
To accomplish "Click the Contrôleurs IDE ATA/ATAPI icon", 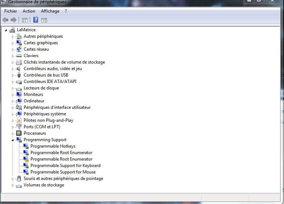I will pyautogui.click(x=19, y=82).
